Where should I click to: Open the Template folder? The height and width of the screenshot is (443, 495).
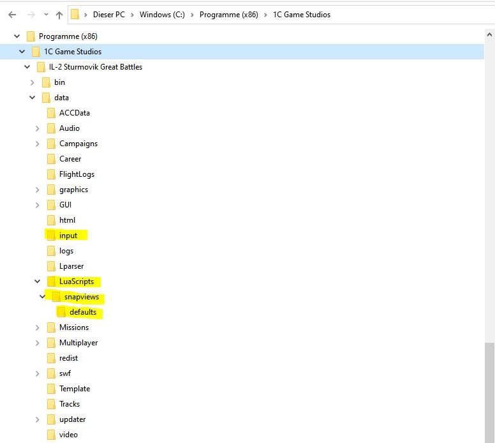point(75,389)
